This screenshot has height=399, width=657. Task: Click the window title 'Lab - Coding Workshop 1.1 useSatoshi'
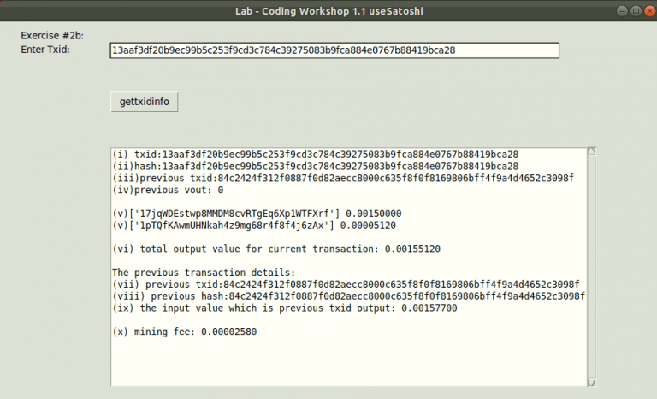(328, 11)
